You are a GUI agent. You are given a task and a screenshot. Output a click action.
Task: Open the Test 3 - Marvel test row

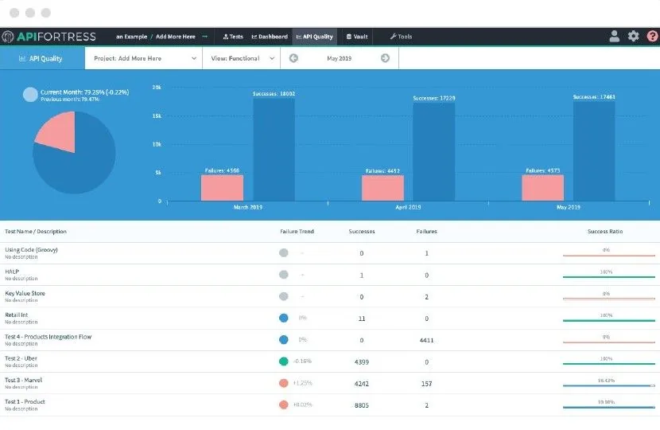pyautogui.click(x=330, y=383)
